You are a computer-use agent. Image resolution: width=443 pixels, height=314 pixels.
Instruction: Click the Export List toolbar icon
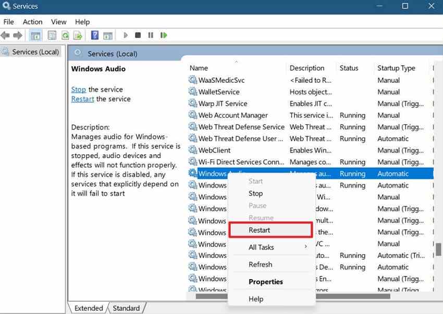click(78, 35)
